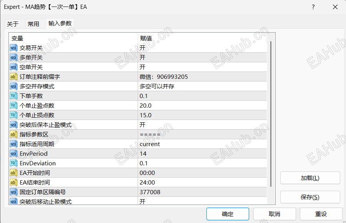The height and width of the screenshot is (223, 346).
Task: Click the icon beside 交易开关 row
Action: [13, 48]
